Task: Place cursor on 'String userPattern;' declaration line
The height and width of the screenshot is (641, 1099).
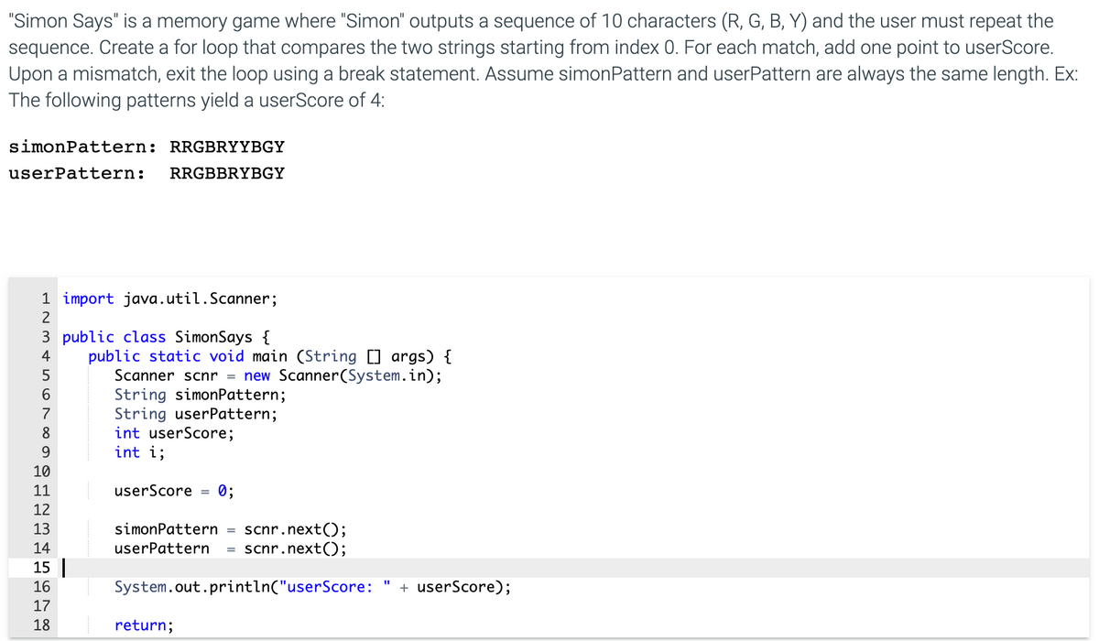Action: coord(195,414)
